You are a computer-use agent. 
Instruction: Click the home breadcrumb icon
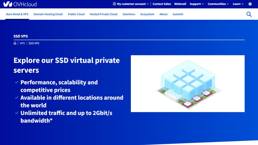[15, 43]
